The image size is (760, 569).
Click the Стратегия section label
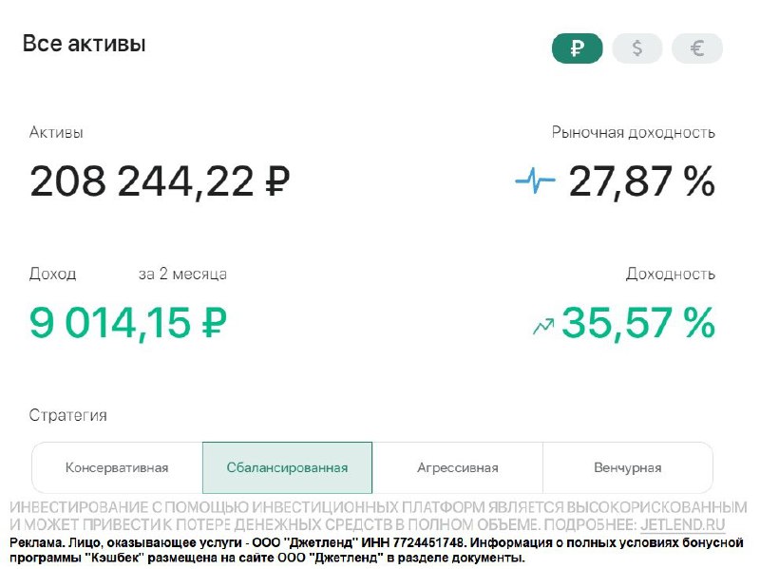click(x=68, y=415)
